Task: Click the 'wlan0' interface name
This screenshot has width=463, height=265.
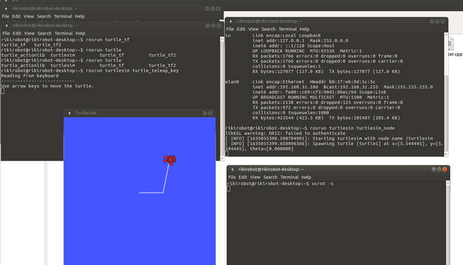Action: tap(232, 82)
